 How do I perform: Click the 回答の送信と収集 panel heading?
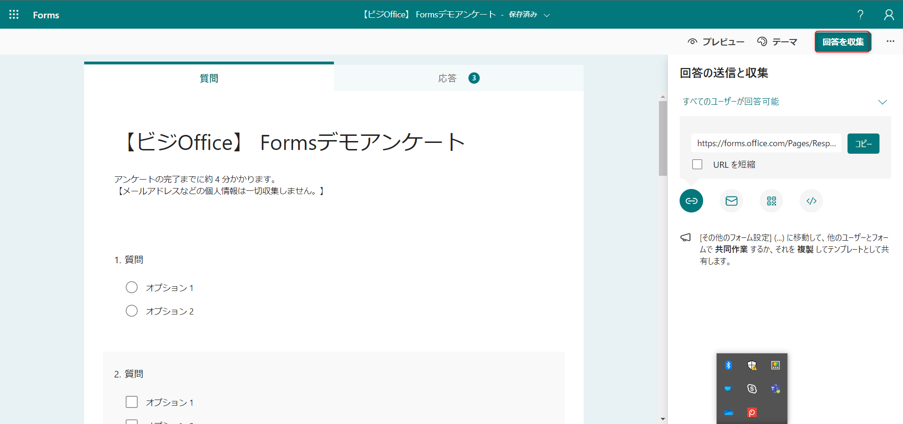[x=724, y=73]
